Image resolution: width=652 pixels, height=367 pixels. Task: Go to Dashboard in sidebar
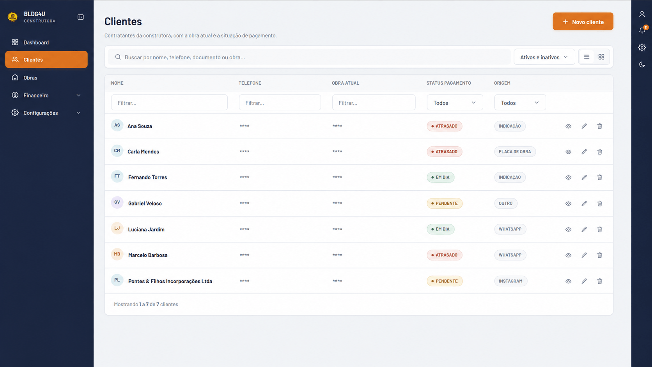pos(46,42)
